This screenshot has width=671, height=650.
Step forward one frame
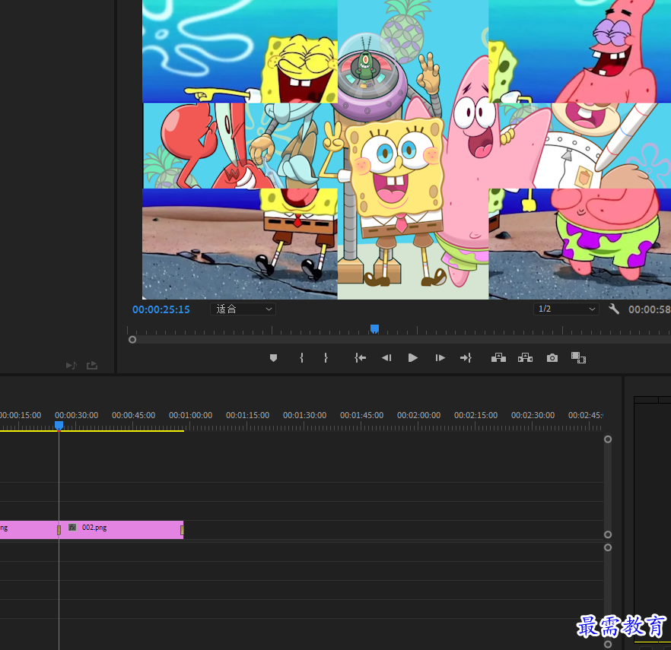click(x=440, y=358)
